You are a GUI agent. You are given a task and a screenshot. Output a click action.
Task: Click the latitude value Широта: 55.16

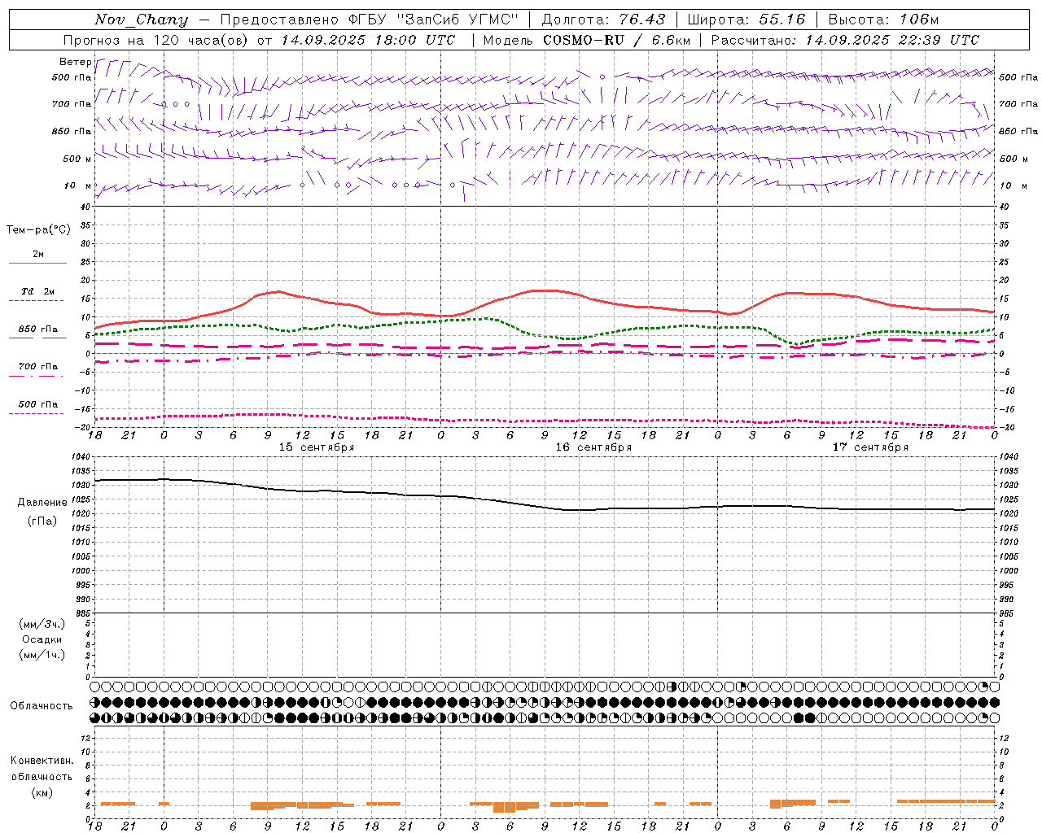746,20
